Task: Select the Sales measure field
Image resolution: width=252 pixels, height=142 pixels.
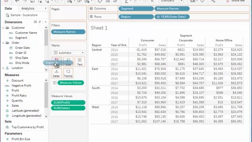Action: pos(15,106)
